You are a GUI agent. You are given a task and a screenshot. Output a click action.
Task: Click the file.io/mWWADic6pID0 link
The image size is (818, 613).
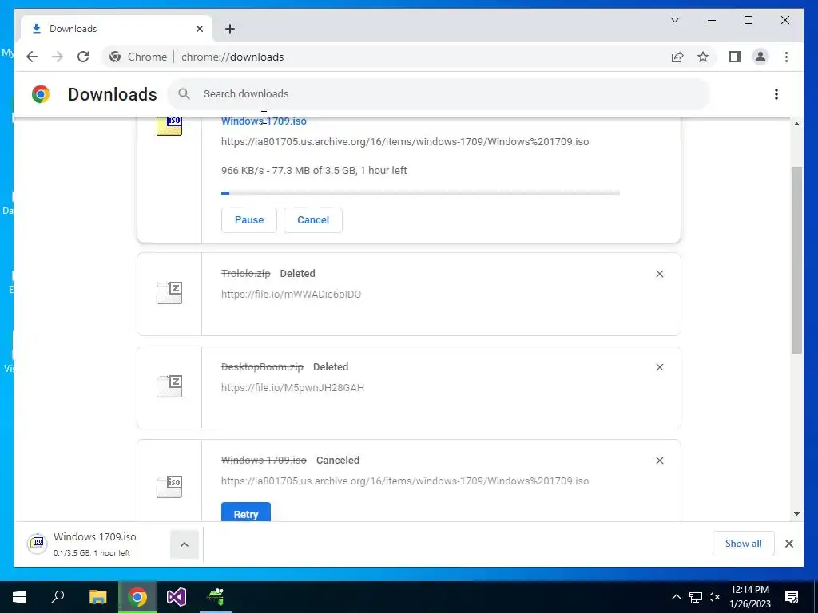pyautogui.click(x=291, y=294)
